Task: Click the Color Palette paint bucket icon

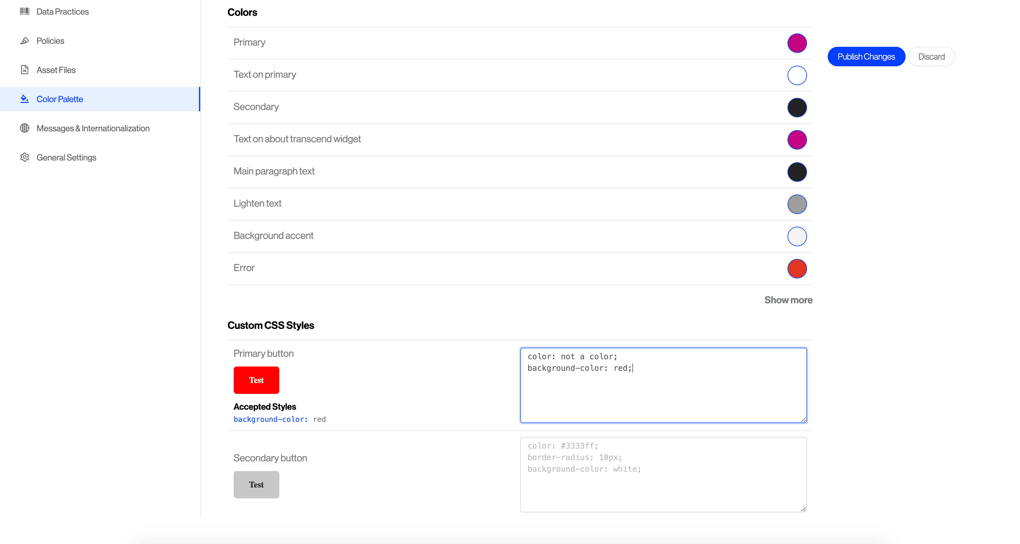Action: tap(25, 99)
